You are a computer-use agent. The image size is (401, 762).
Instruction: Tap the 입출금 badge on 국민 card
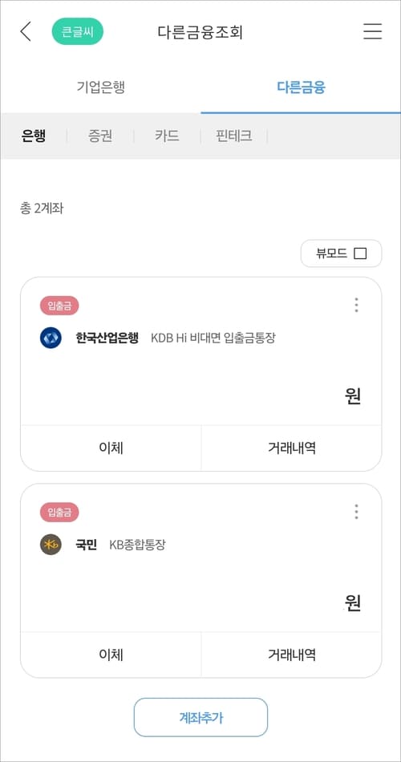click(x=59, y=513)
